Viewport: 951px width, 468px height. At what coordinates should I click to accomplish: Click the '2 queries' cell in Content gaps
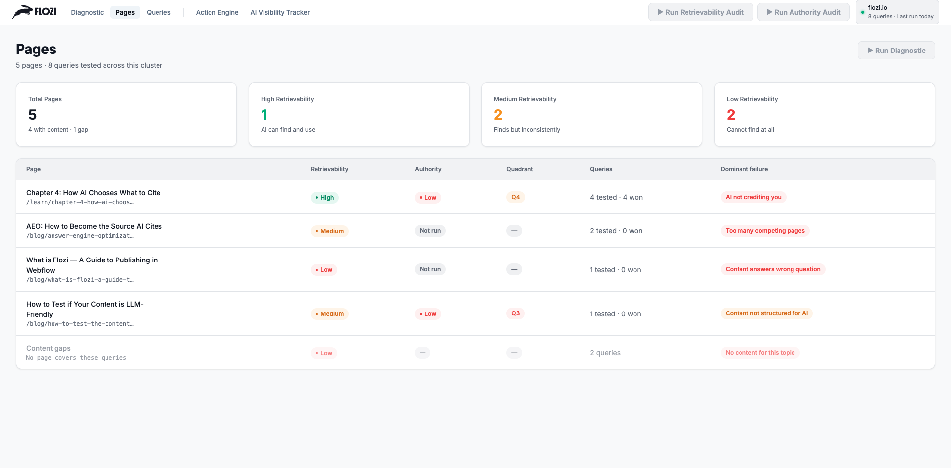(x=605, y=353)
